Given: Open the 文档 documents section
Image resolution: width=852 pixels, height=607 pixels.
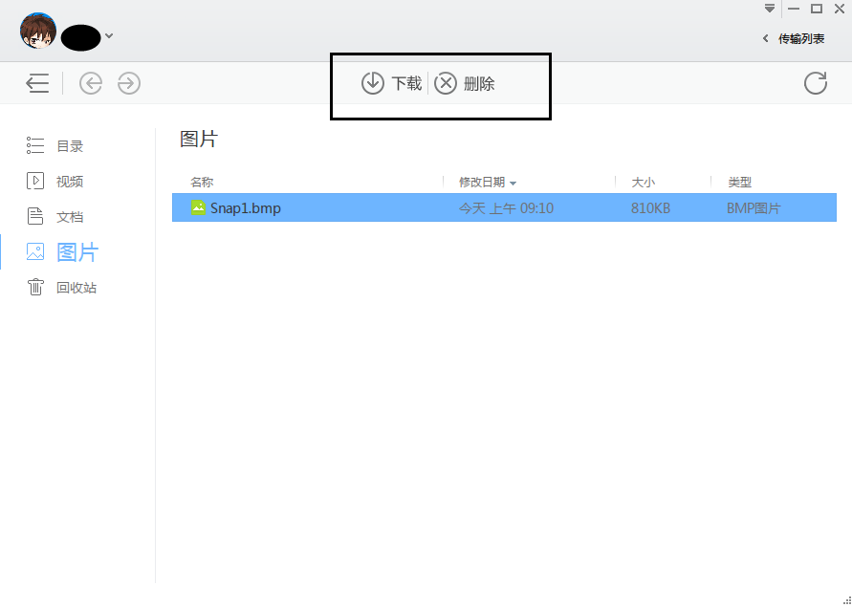Looking at the screenshot, I should [55, 216].
